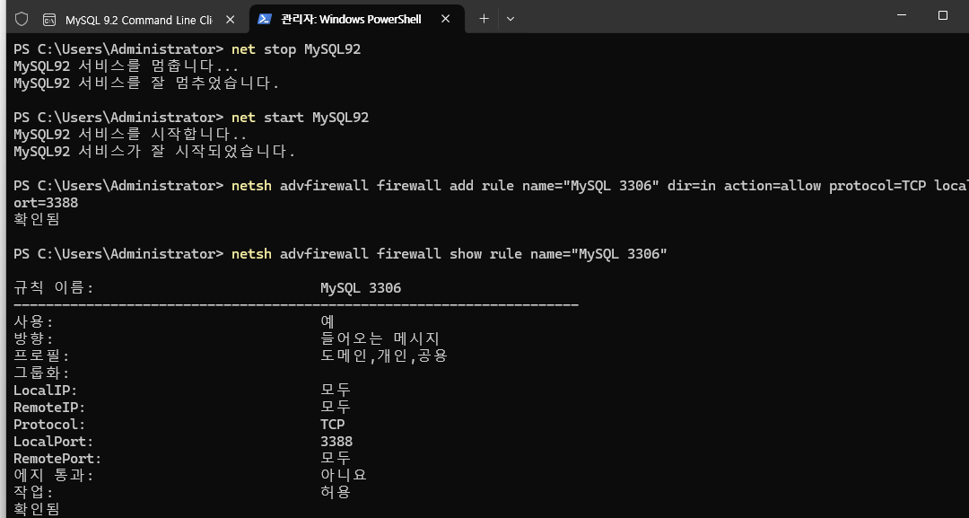Click the 'Protocol:' label
969x518 pixels.
pos(49,425)
